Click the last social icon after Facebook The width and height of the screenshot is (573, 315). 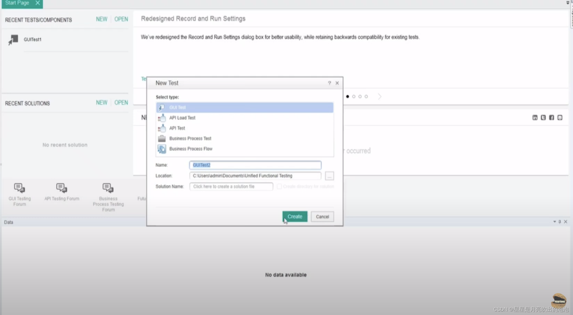560,118
